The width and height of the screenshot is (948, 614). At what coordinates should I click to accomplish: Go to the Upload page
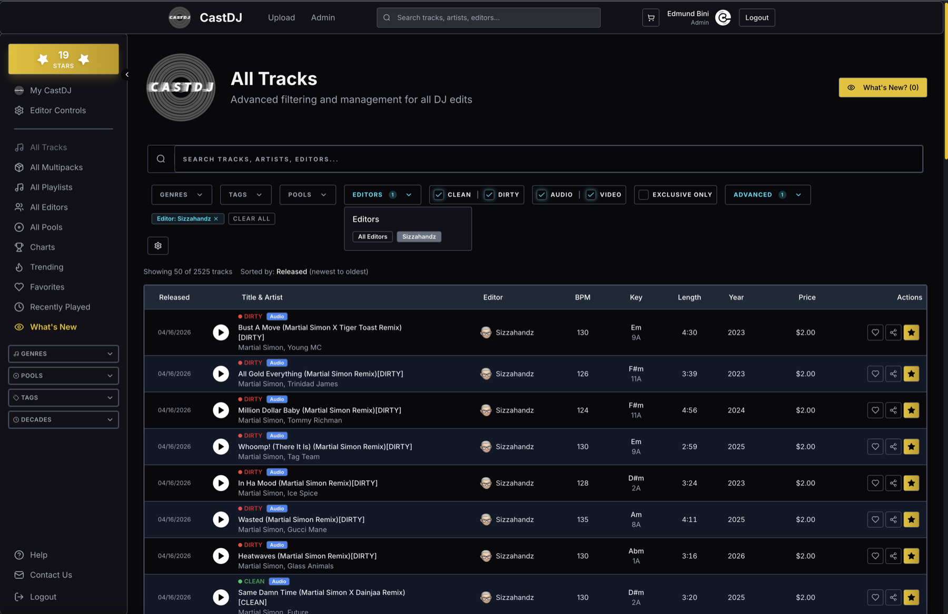(281, 17)
